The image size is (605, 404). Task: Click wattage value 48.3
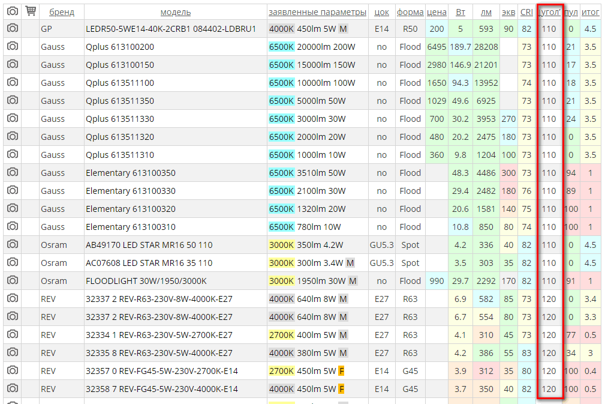460,173
